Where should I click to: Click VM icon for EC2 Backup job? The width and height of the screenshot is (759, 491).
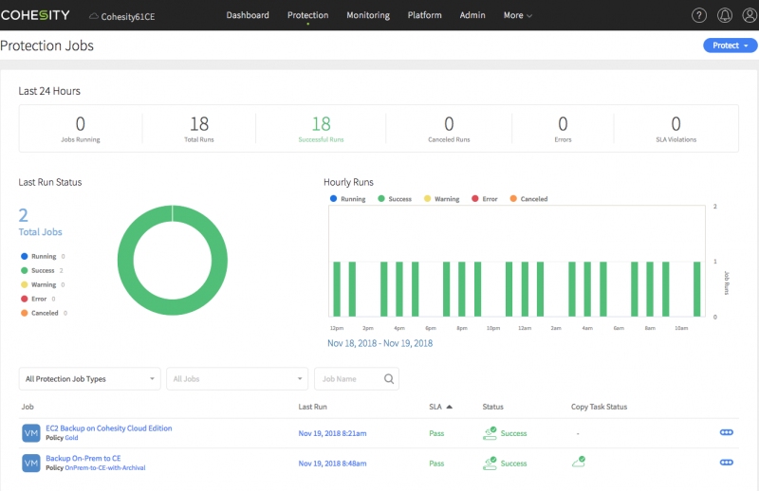[x=31, y=433]
